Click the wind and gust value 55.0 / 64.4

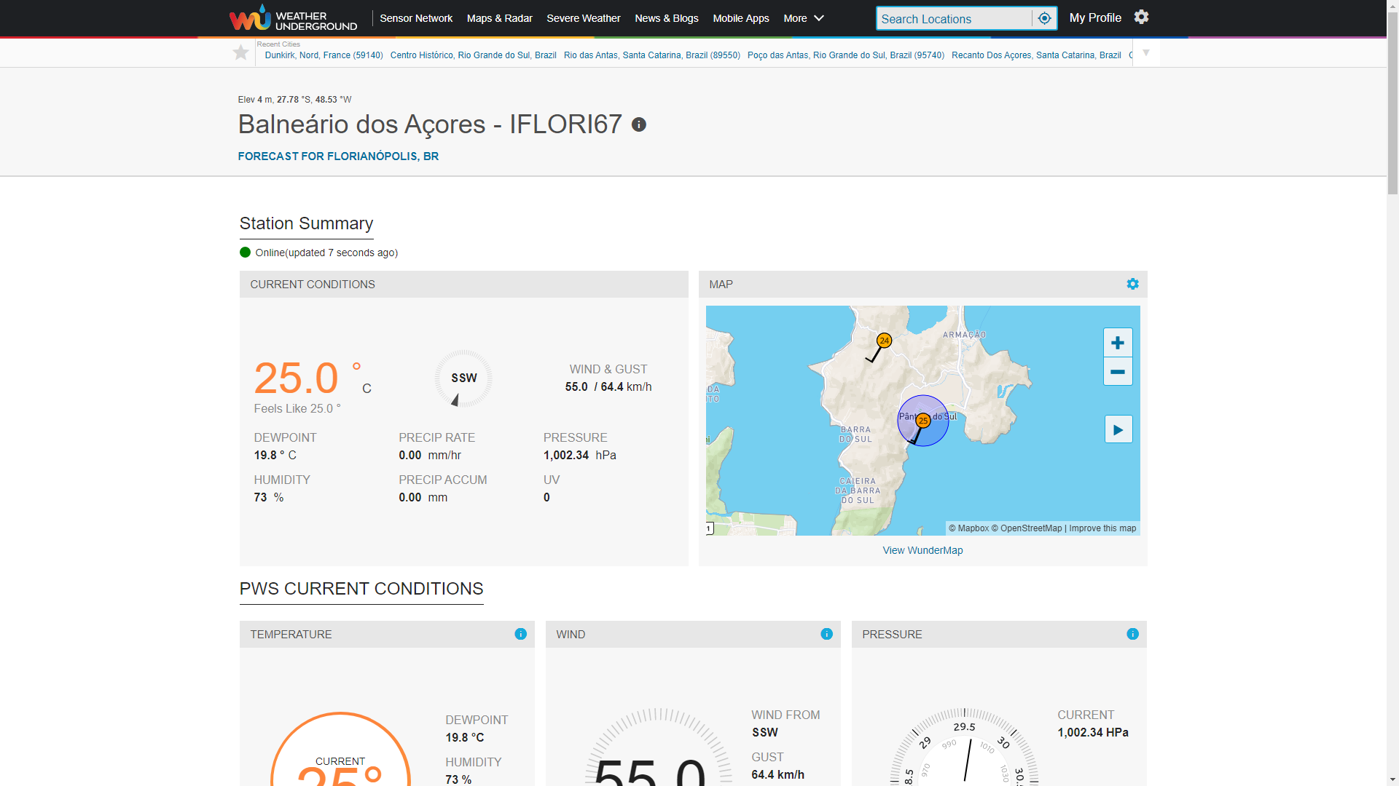click(x=608, y=387)
